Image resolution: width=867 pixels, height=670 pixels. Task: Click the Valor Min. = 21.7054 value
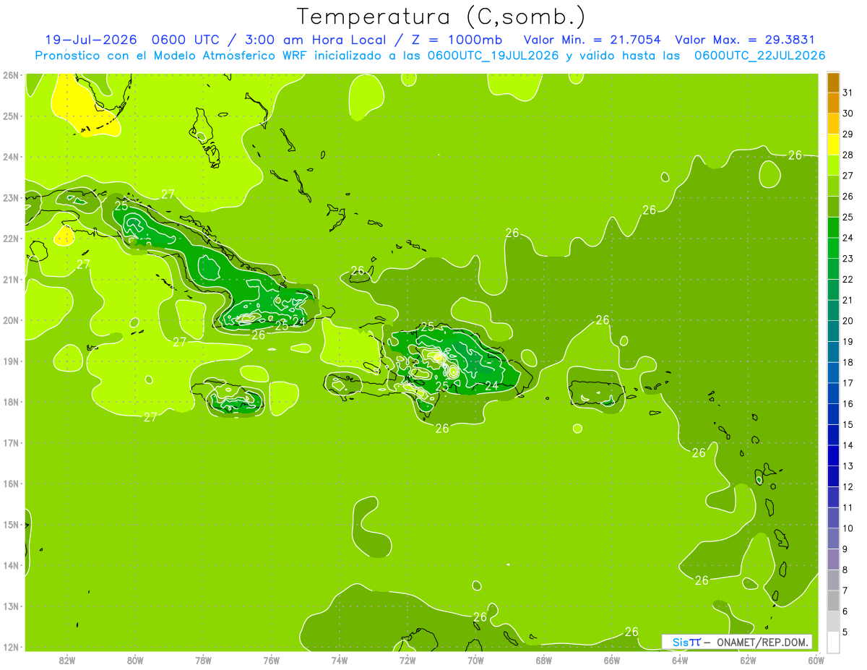[x=592, y=40]
